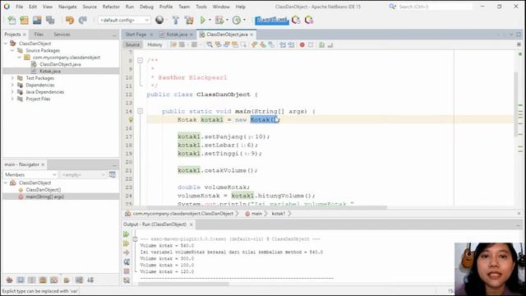
Task: Click the Shift Line Right icon
Action: [x=291, y=44]
